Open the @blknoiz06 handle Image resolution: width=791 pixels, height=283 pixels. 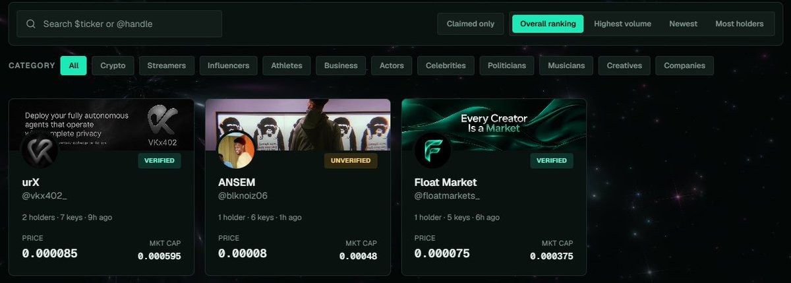[x=243, y=196]
